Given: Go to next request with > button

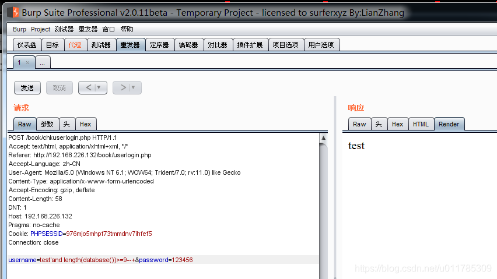Looking at the screenshot, I should tap(123, 87).
